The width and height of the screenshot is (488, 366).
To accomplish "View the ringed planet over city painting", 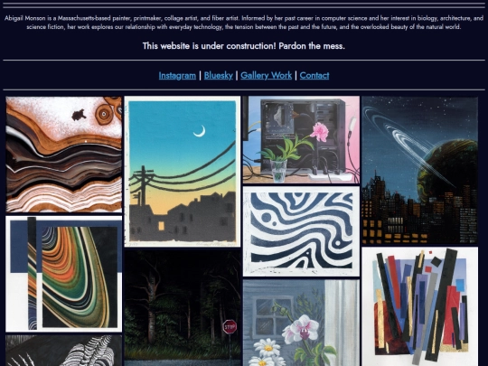I will [420, 170].
